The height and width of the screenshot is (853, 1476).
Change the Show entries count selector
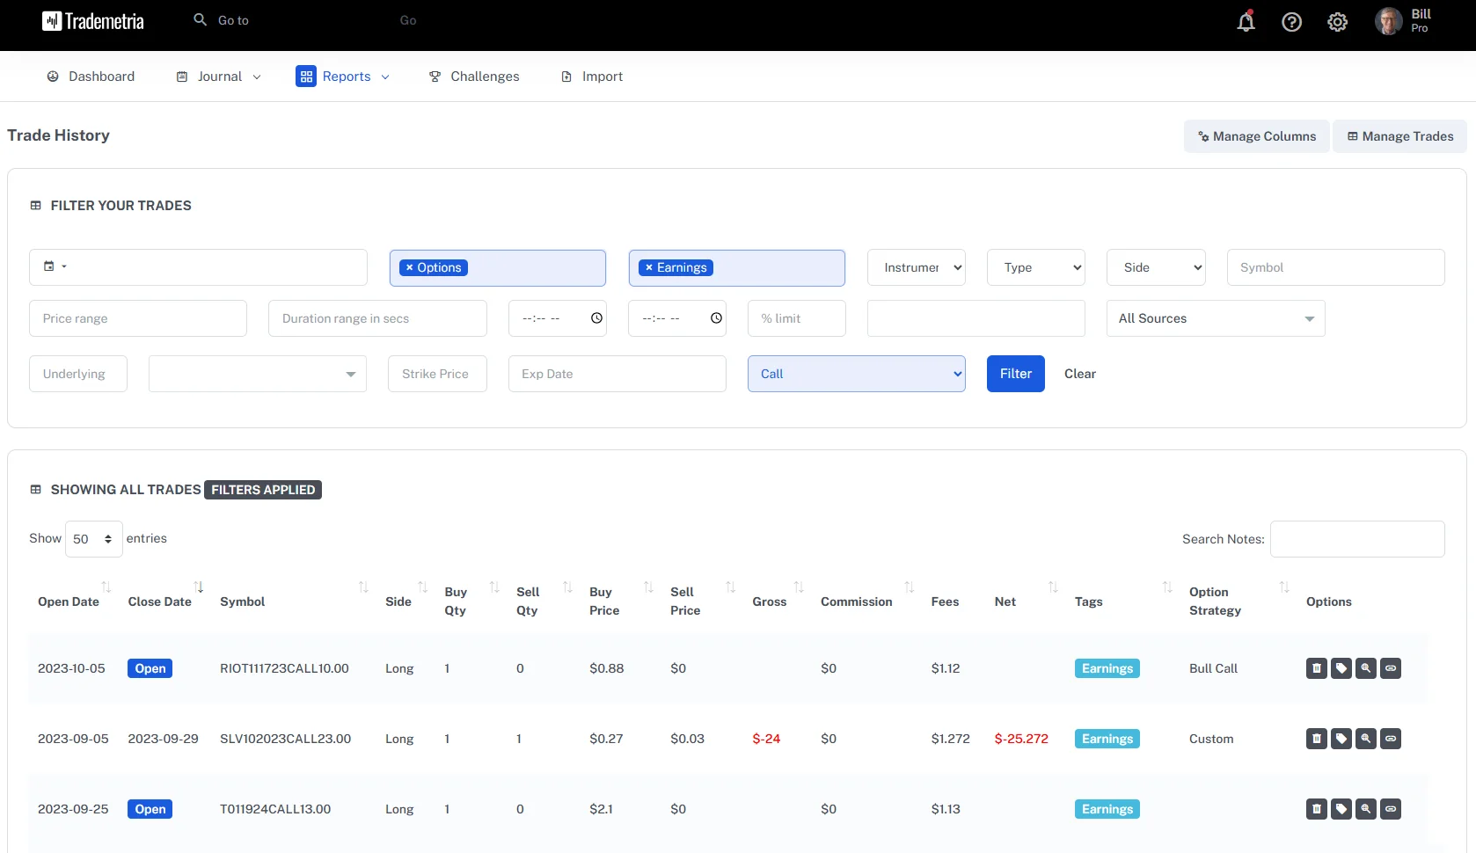coord(93,539)
